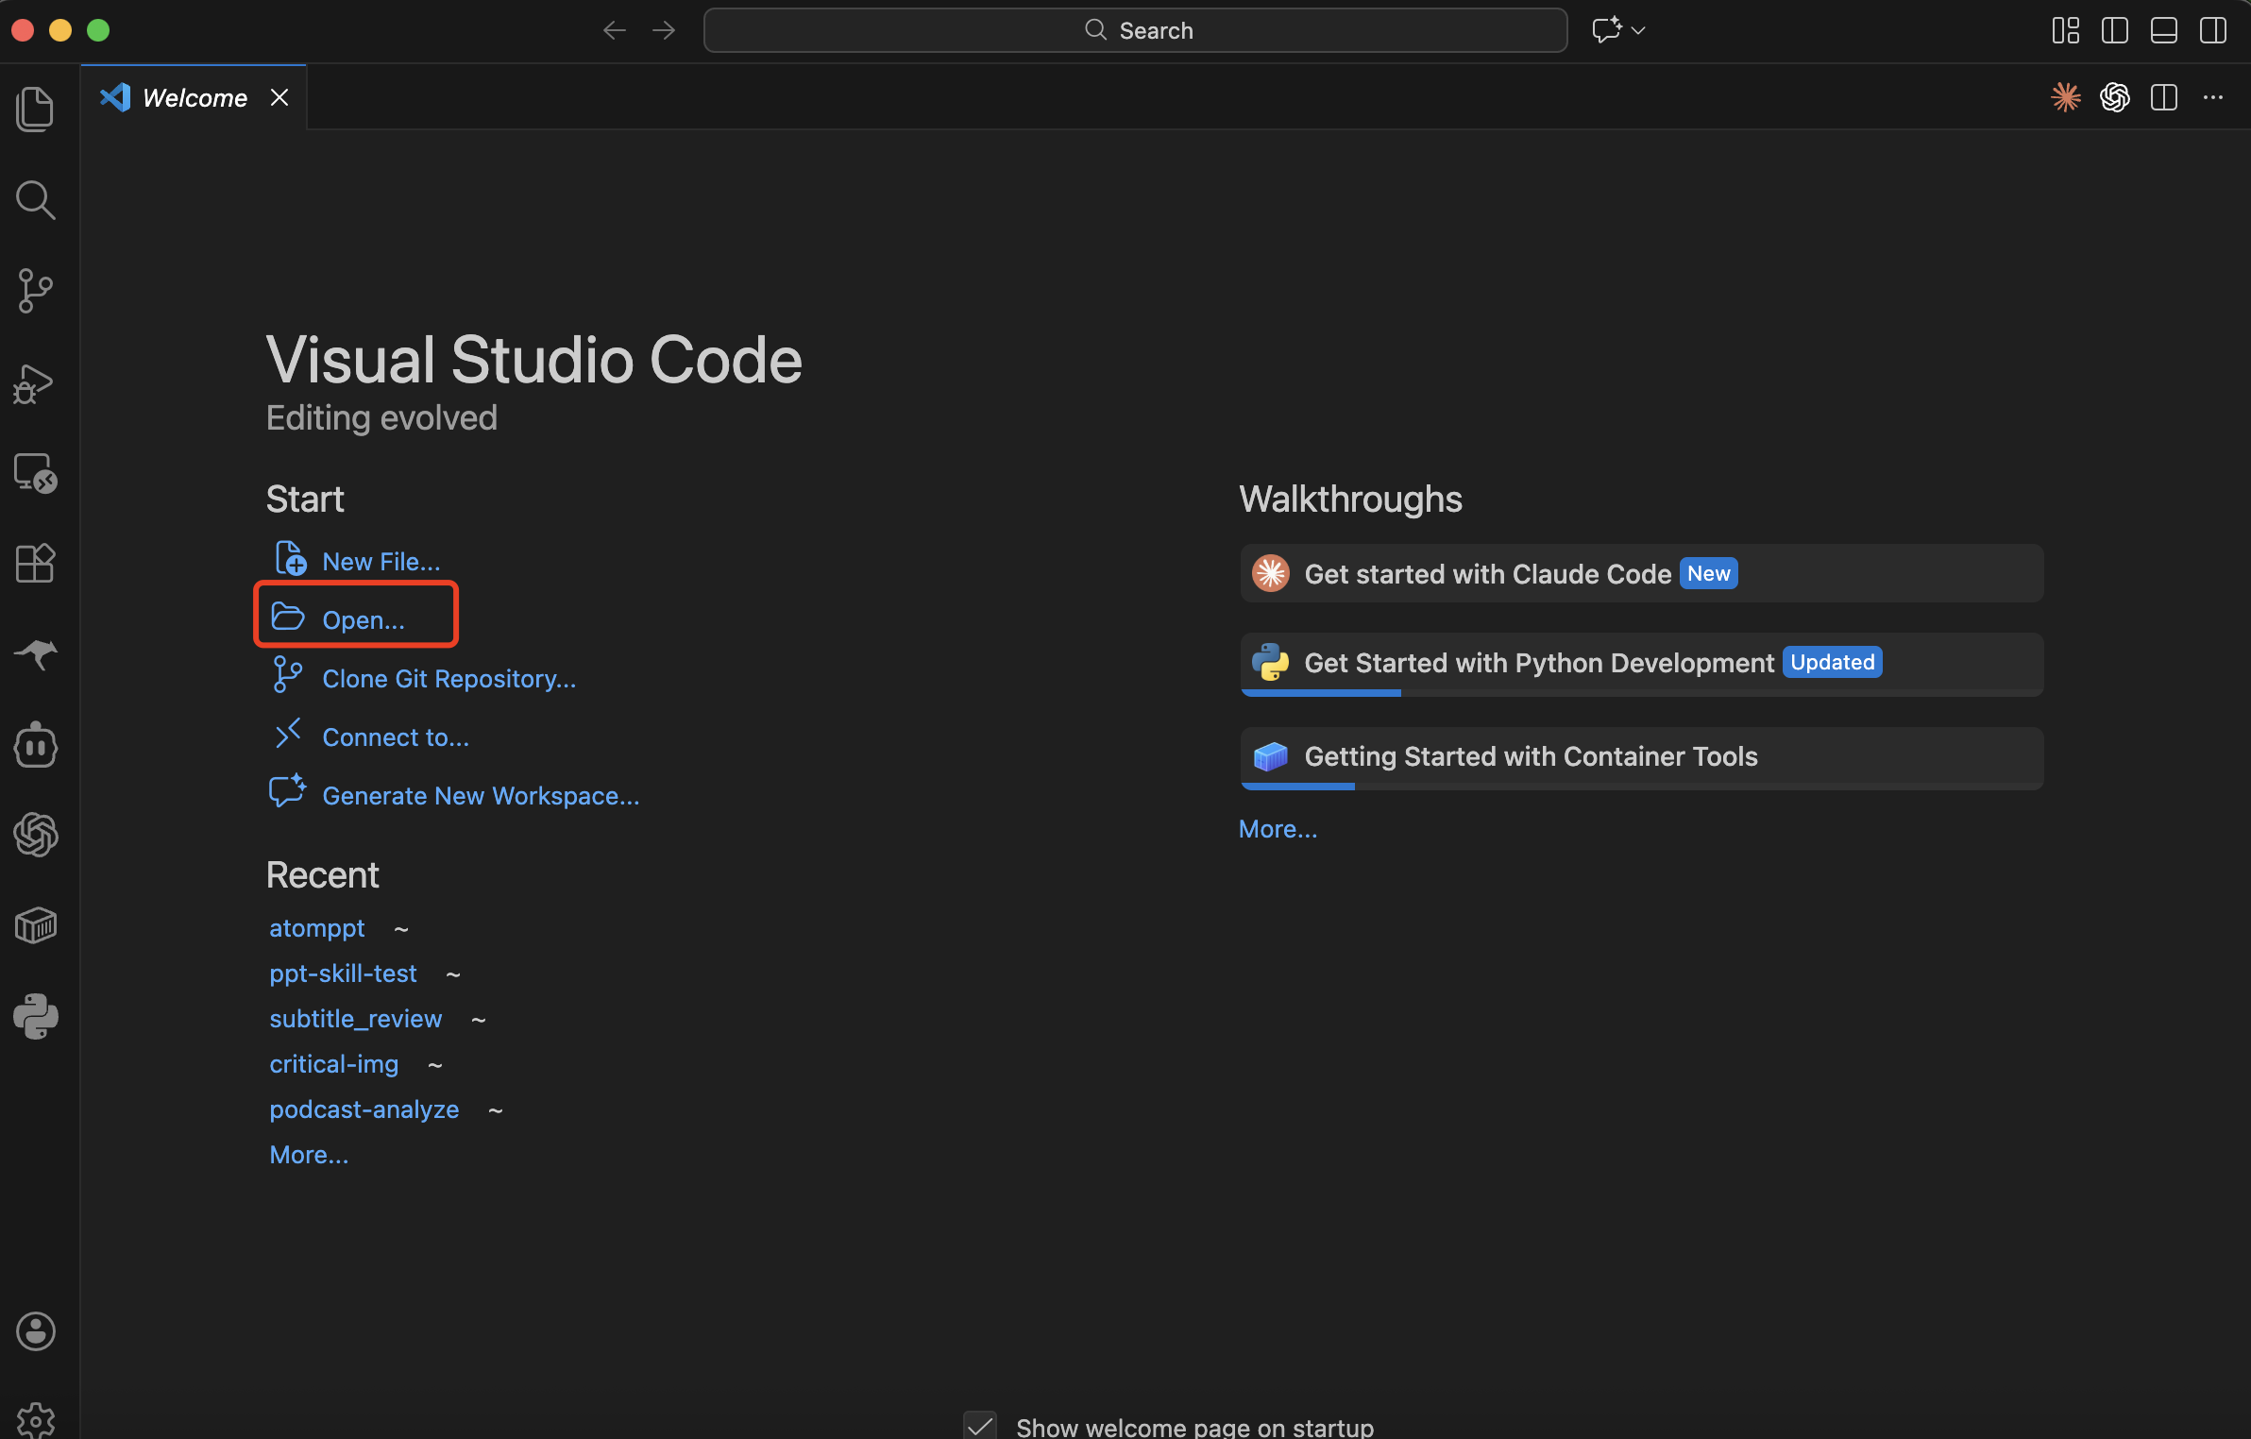Go forward with the right arrow

click(664, 30)
